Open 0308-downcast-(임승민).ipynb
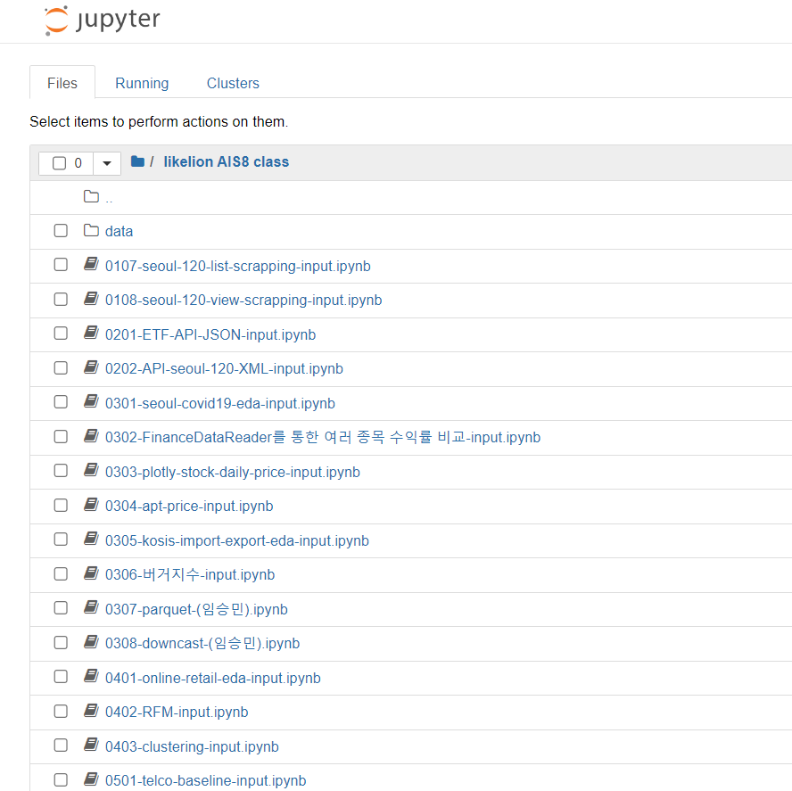 (202, 644)
